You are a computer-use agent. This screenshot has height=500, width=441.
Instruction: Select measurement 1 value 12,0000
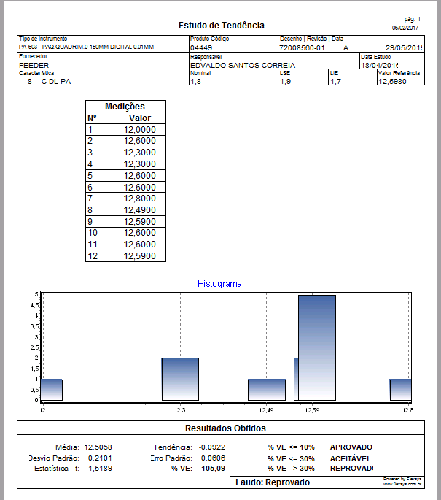click(140, 130)
